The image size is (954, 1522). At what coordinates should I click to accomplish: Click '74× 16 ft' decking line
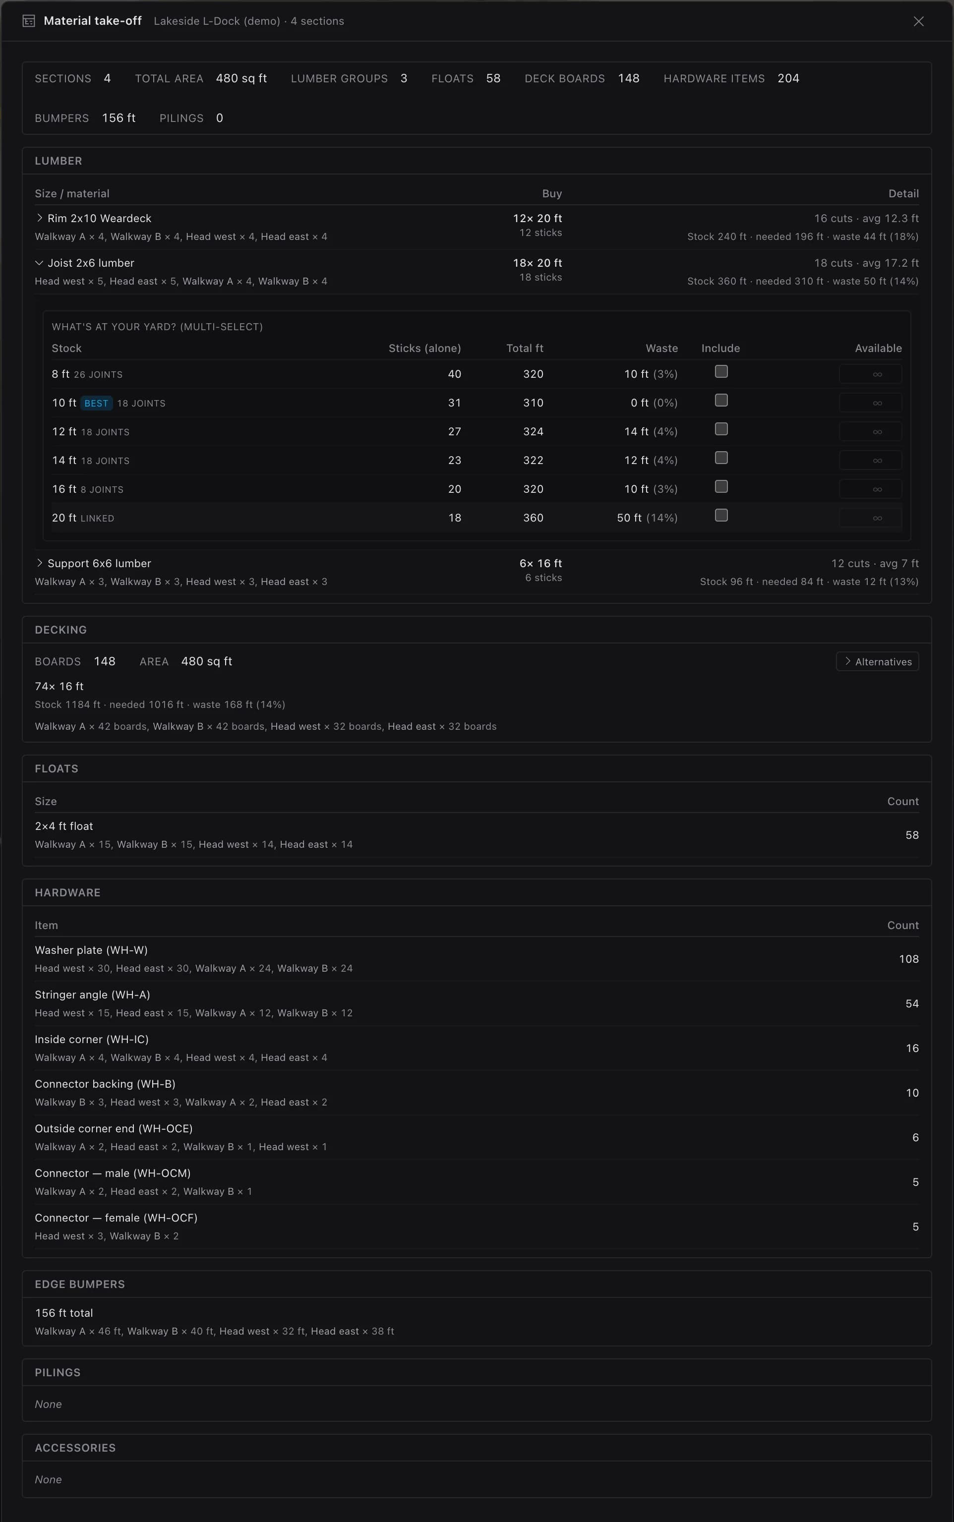pyautogui.click(x=60, y=686)
